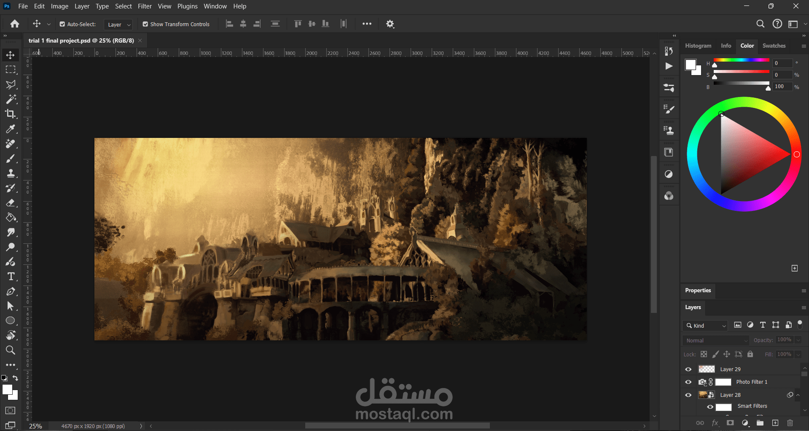The width and height of the screenshot is (809, 431).
Task: Select the Path Selection tool
Action: (11, 306)
